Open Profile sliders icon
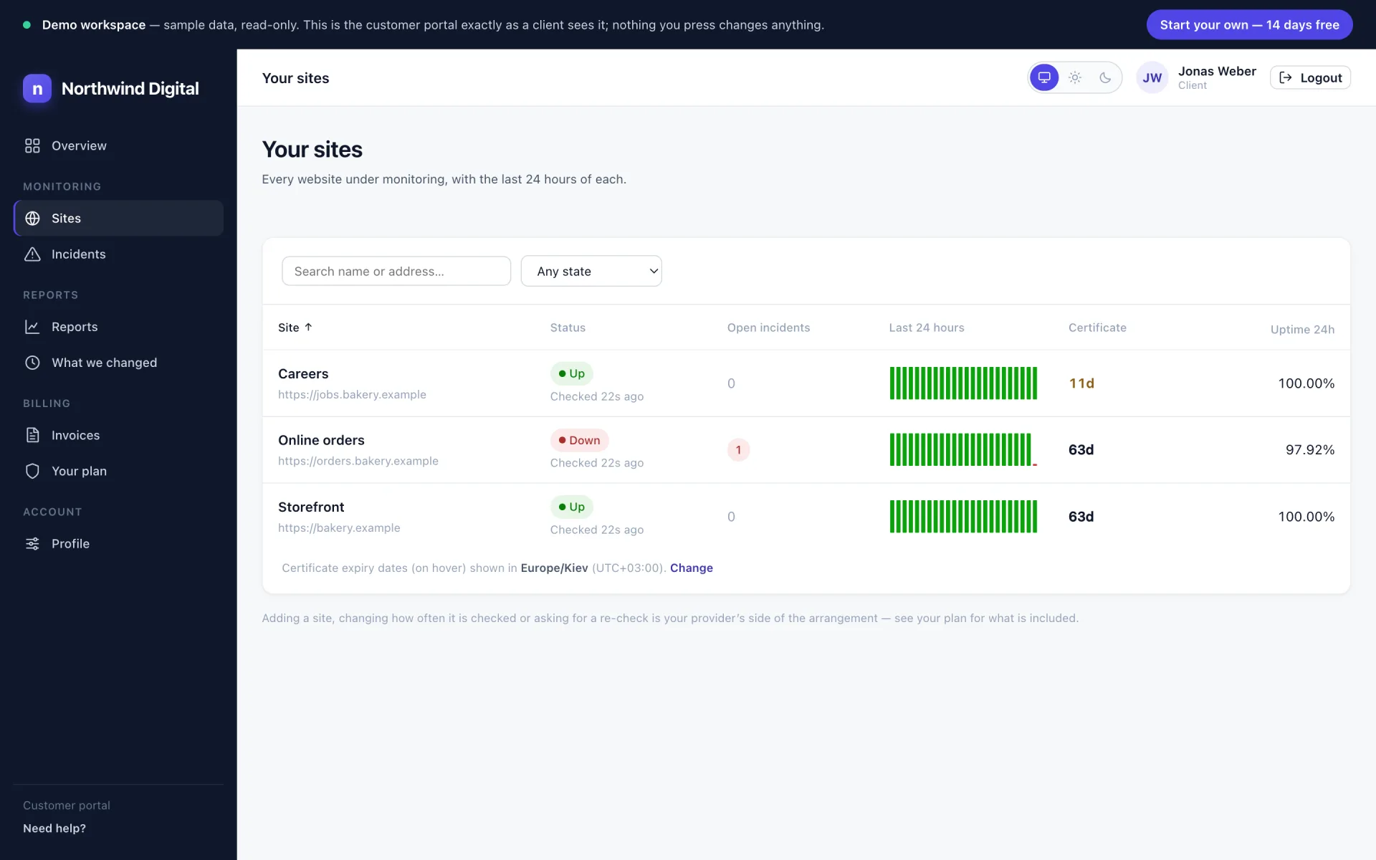This screenshot has width=1376, height=860. click(x=32, y=543)
